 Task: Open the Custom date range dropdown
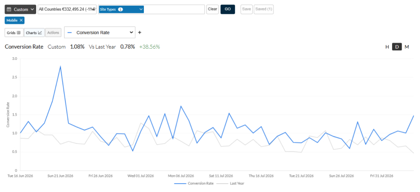pyautogui.click(x=20, y=9)
